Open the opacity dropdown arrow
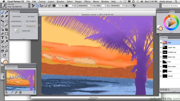The width and height of the screenshot is (180, 101). coord(75,6)
